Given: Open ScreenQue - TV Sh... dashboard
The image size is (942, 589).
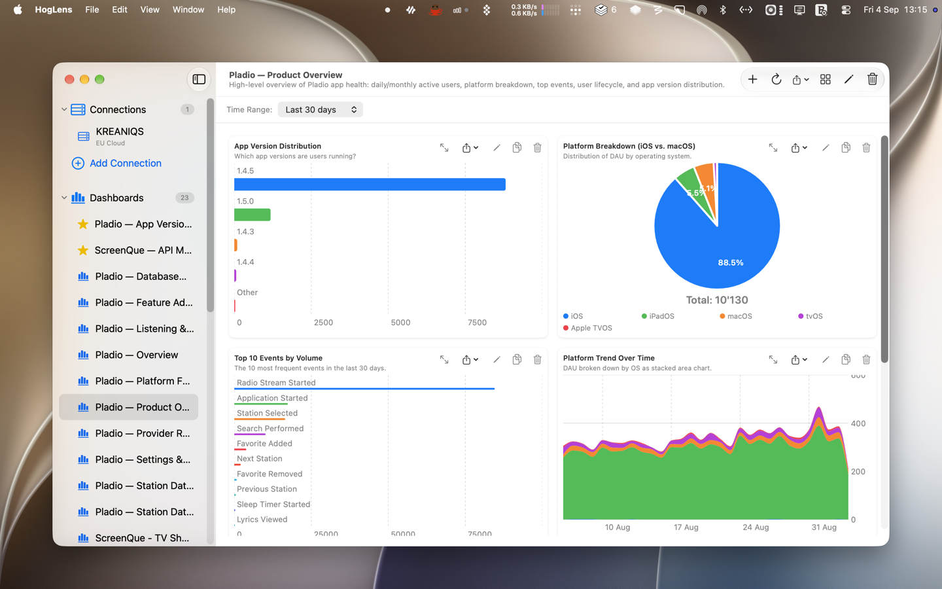Looking at the screenshot, I should 128,538.
